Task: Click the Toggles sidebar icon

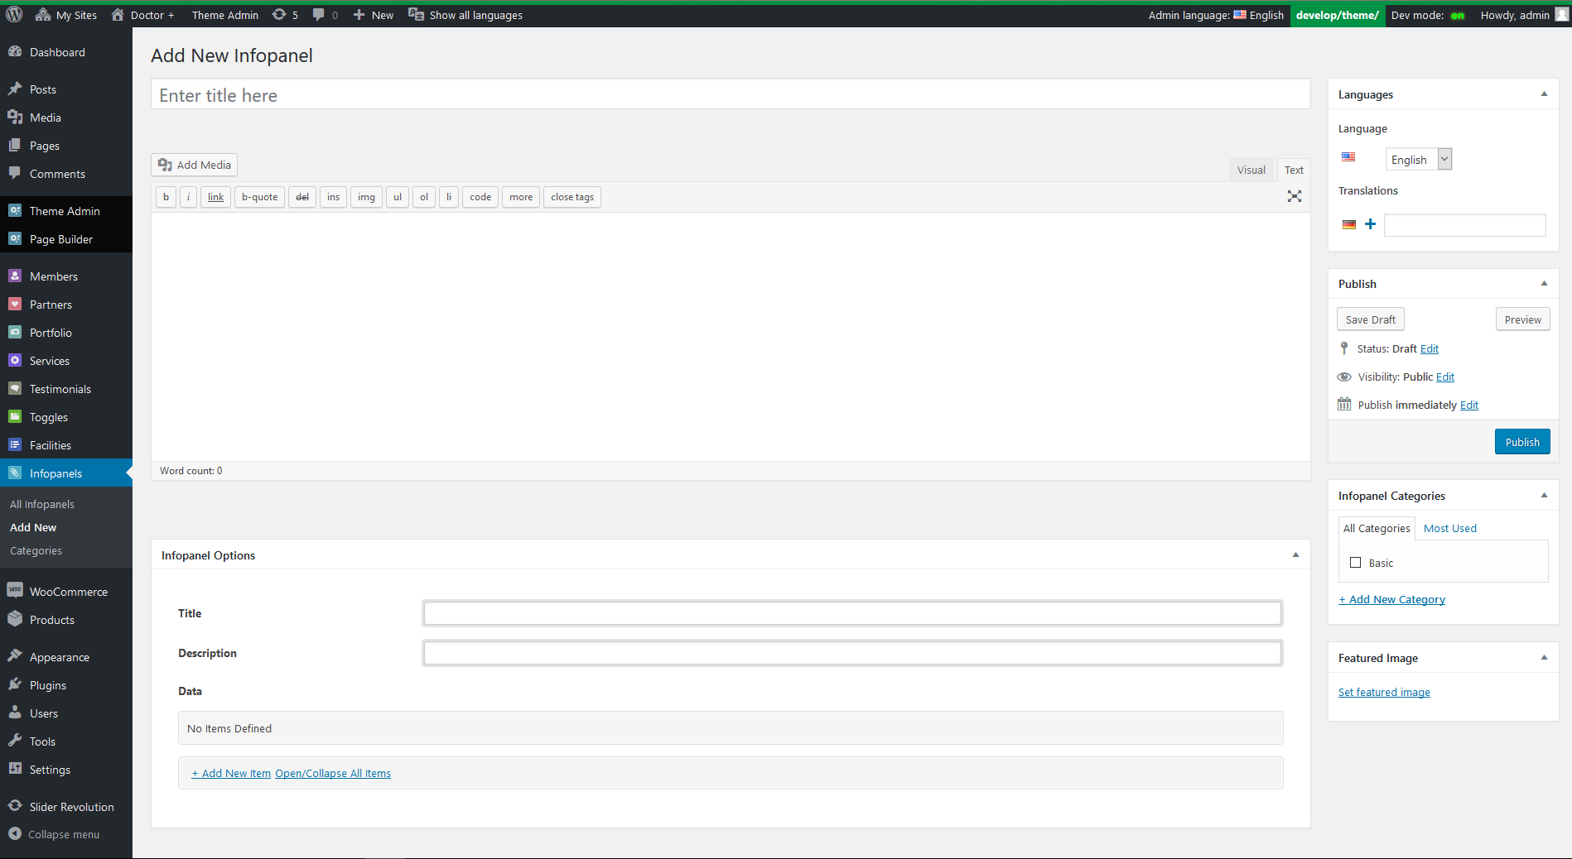Action: [x=15, y=416]
